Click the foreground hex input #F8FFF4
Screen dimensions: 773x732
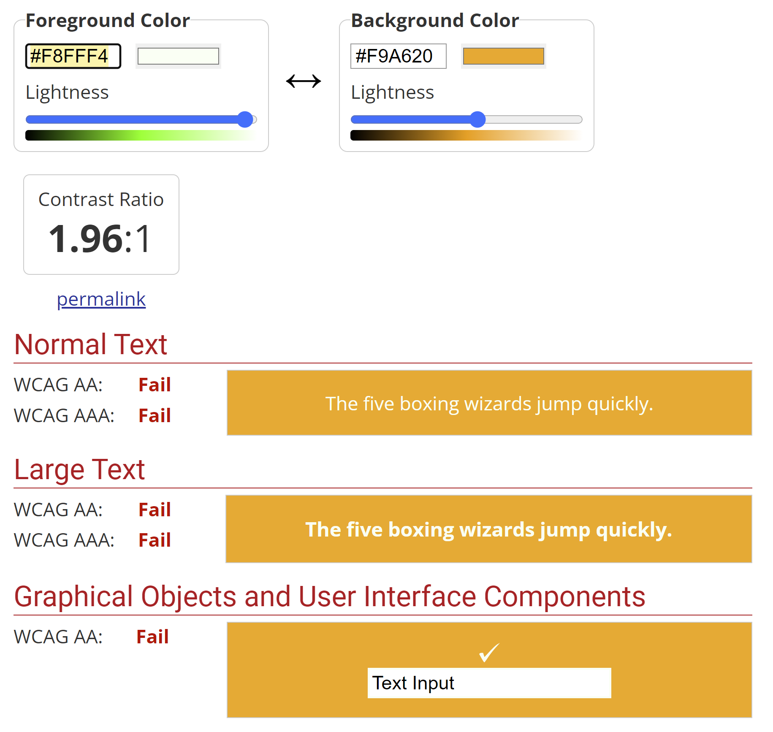[73, 56]
